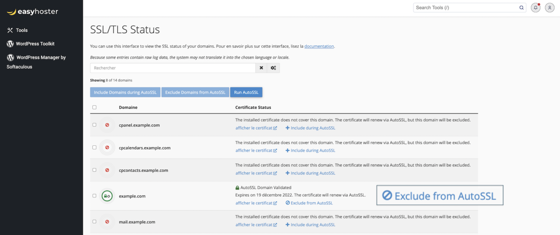This screenshot has height=235, width=560.
Task: Click green lock status icon for example.com
Action: click(x=107, y=196)
